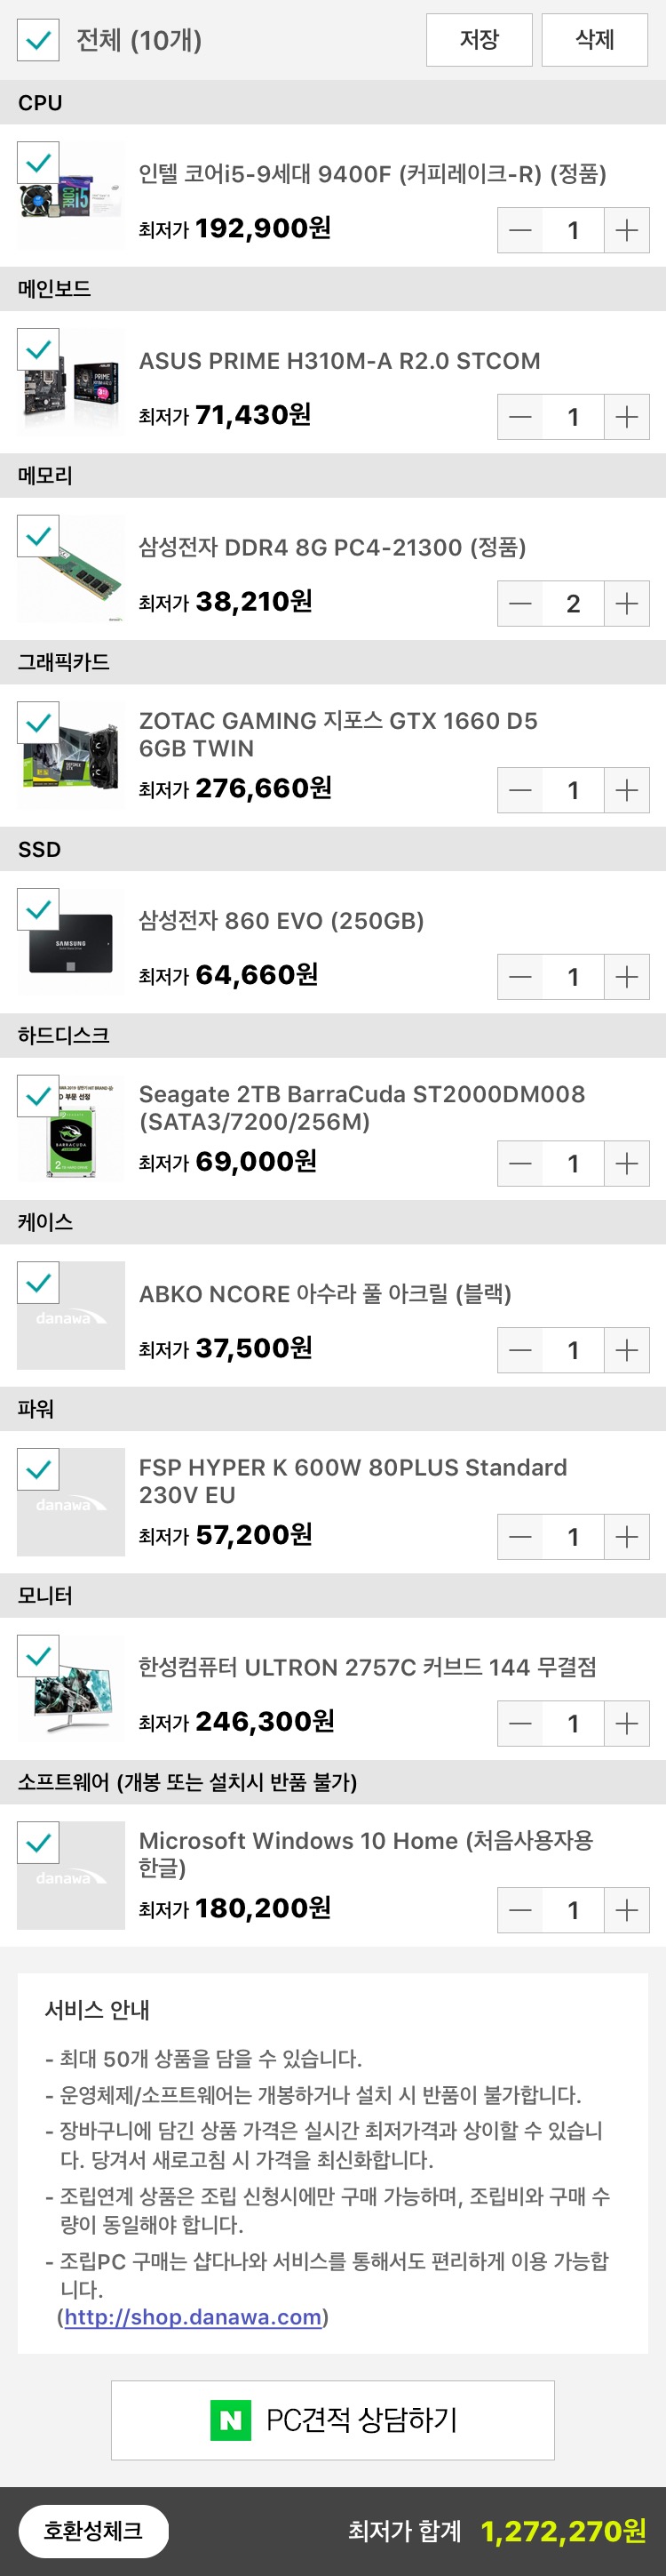The height and width of the screenshot is (2576, 666).
Task: Increase ZOTAC GTX 1660 graphics card quantity
Action: [x=626, y=790]
